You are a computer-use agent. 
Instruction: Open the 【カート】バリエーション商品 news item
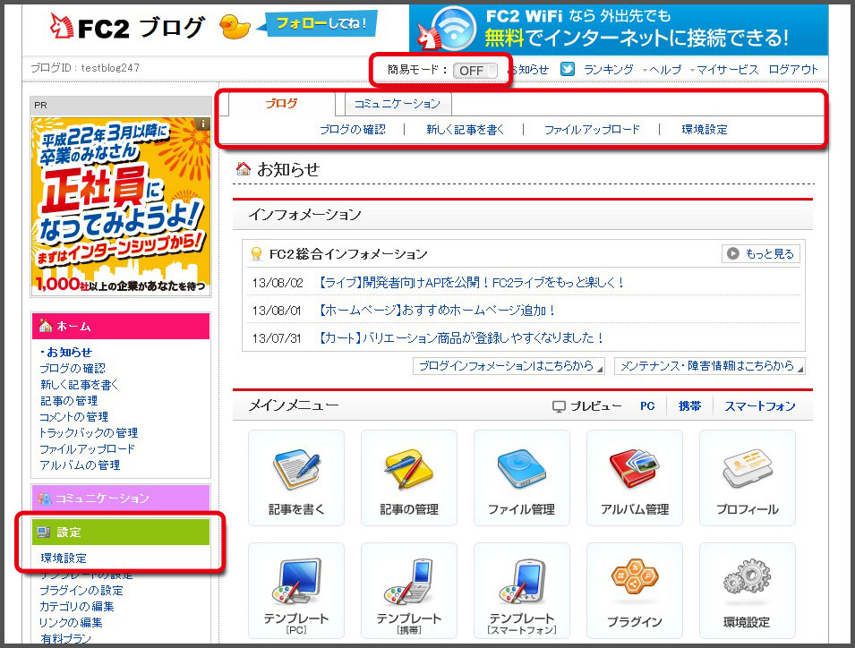tap(460, 338)
